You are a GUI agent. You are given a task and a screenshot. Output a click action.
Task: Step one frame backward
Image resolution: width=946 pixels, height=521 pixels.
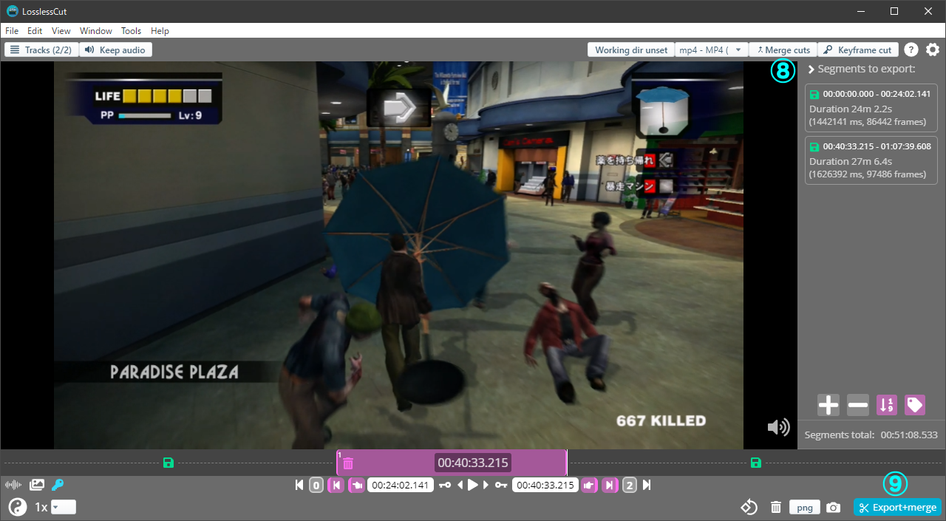[x=460, y=485]
